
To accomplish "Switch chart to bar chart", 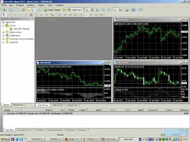I will click(87, 10).
